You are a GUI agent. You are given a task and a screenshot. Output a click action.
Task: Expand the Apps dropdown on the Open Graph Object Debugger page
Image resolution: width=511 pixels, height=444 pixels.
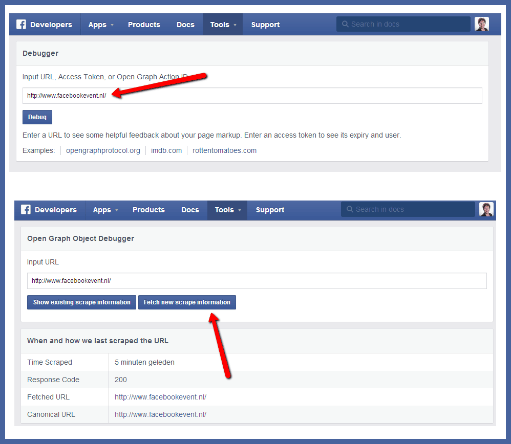click(105, 210)
